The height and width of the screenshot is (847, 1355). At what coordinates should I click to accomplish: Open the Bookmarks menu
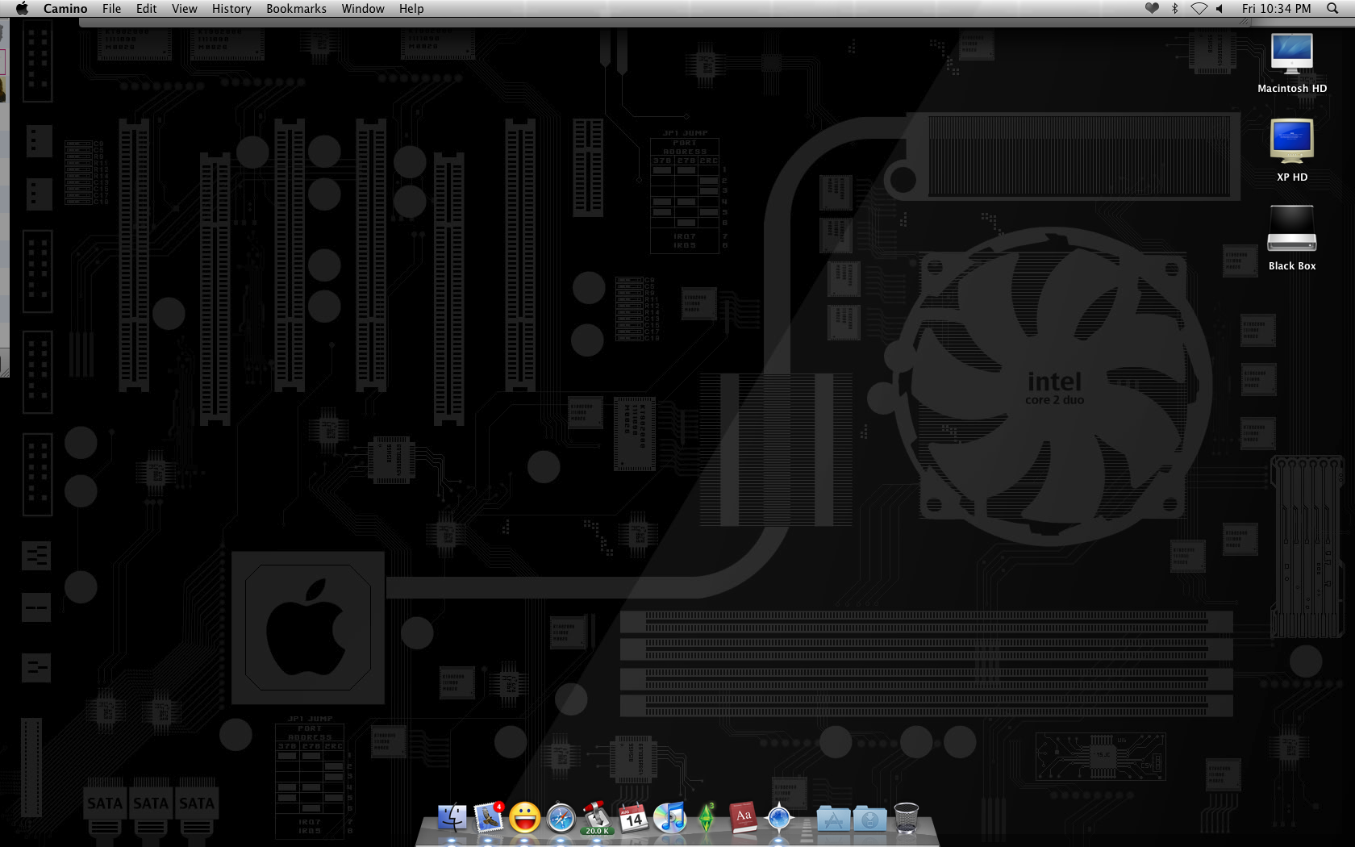[296, 8]
